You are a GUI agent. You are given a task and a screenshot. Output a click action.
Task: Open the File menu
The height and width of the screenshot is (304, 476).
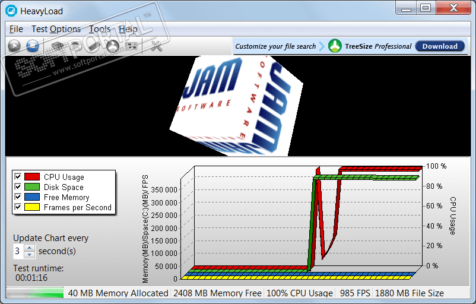16,29
